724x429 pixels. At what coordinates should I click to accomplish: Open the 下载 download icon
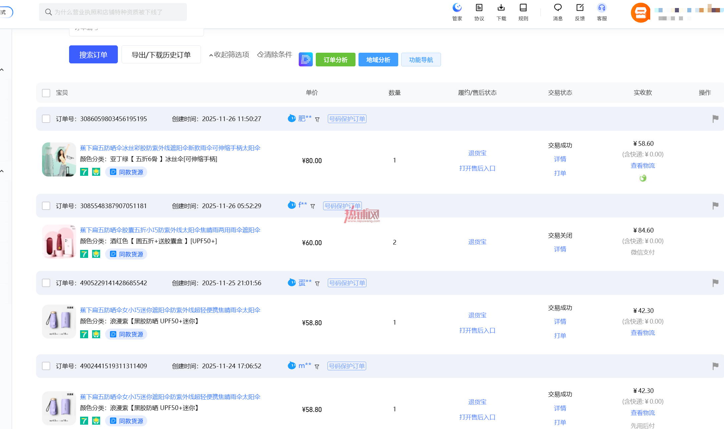(501, 8)
